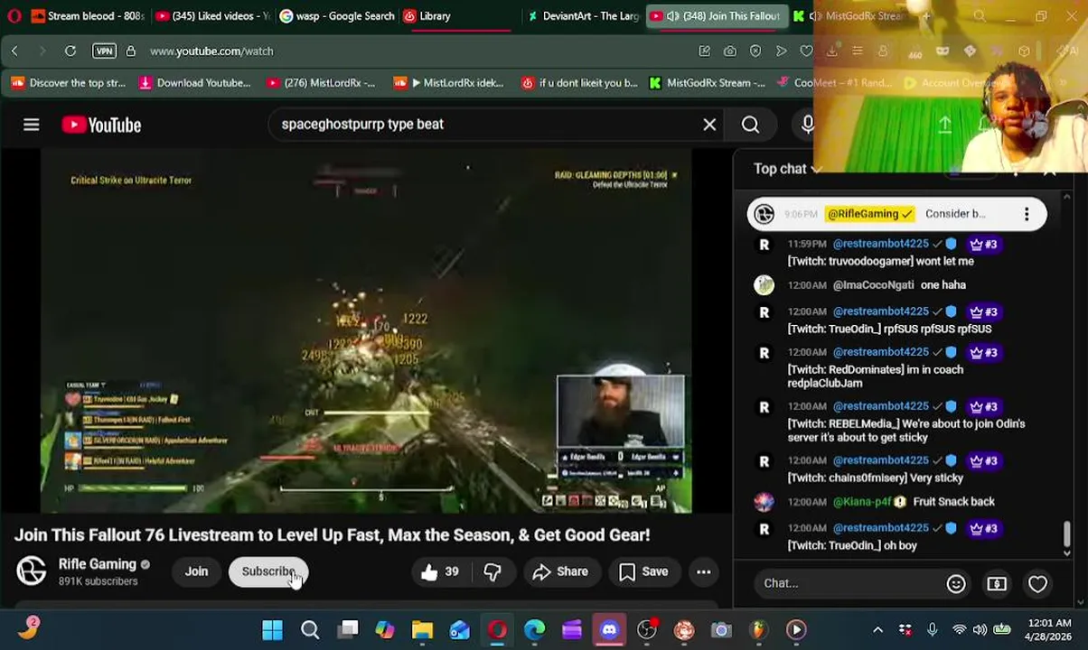1088x650 pixels.
Task: Open the Opera send flow arrow icon
Action: 781,51
